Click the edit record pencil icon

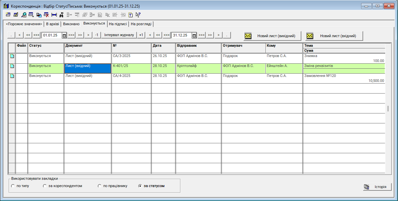click(x=16, y=15)
